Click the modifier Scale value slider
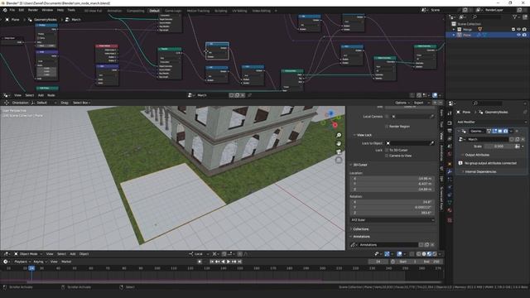 [x=499, y=147]
